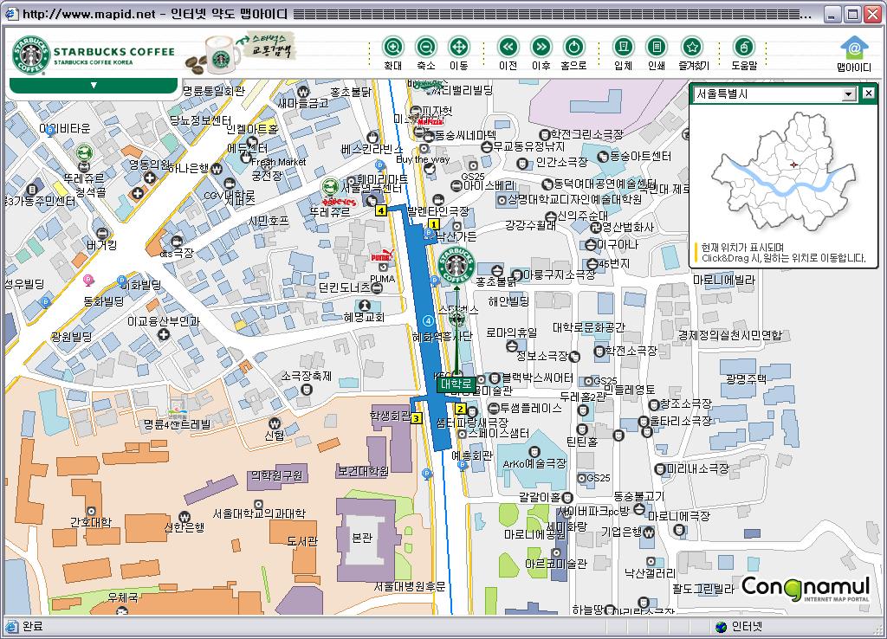Screen dimensions: 887x639
Task: Click the location marker on Seoul minimap
Action: pos(793,165)
